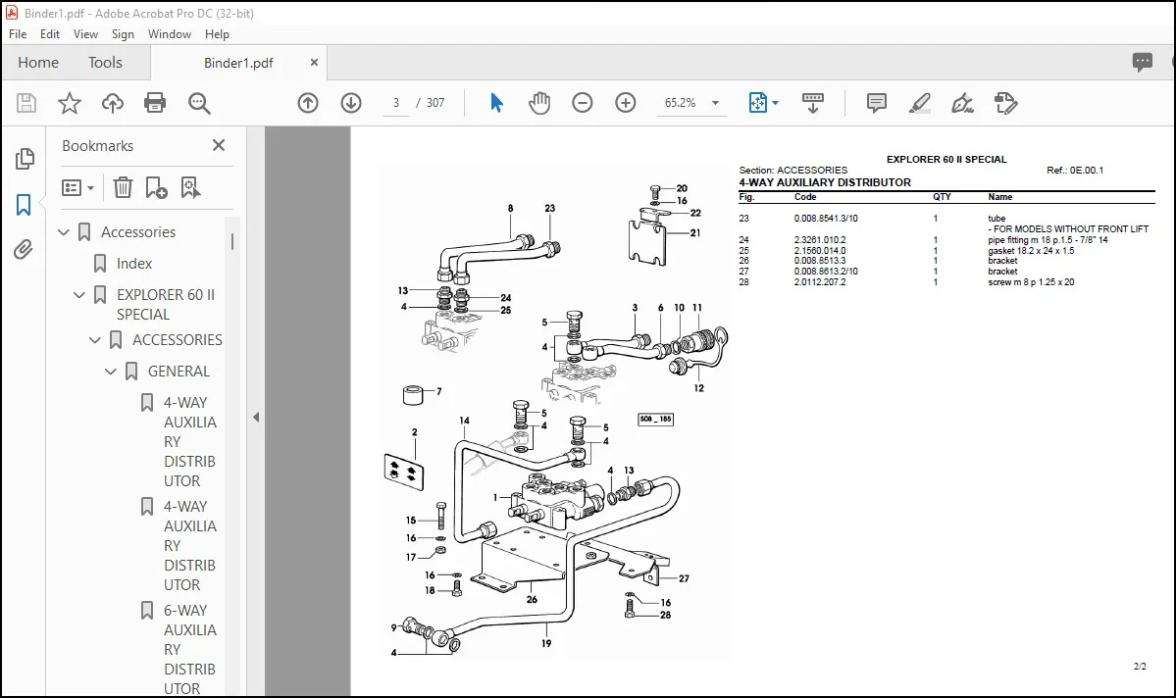Click the page number input field

pos(396,103)
